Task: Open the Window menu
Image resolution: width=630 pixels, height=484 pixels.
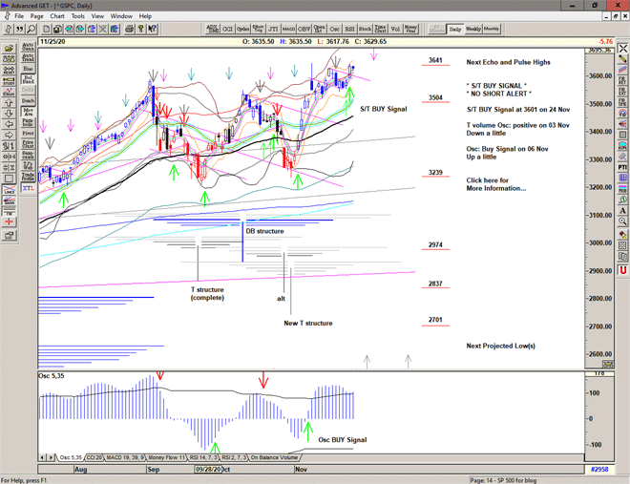Action: [x=121, y=16]
